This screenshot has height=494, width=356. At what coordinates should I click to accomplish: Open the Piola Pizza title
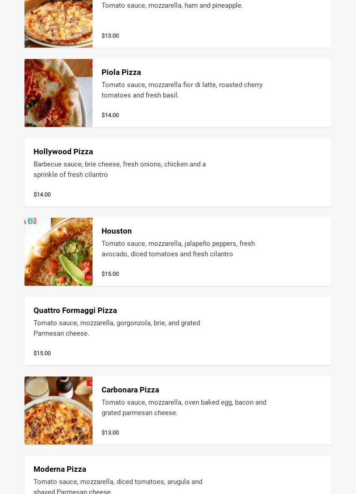[x=121, y=72]
